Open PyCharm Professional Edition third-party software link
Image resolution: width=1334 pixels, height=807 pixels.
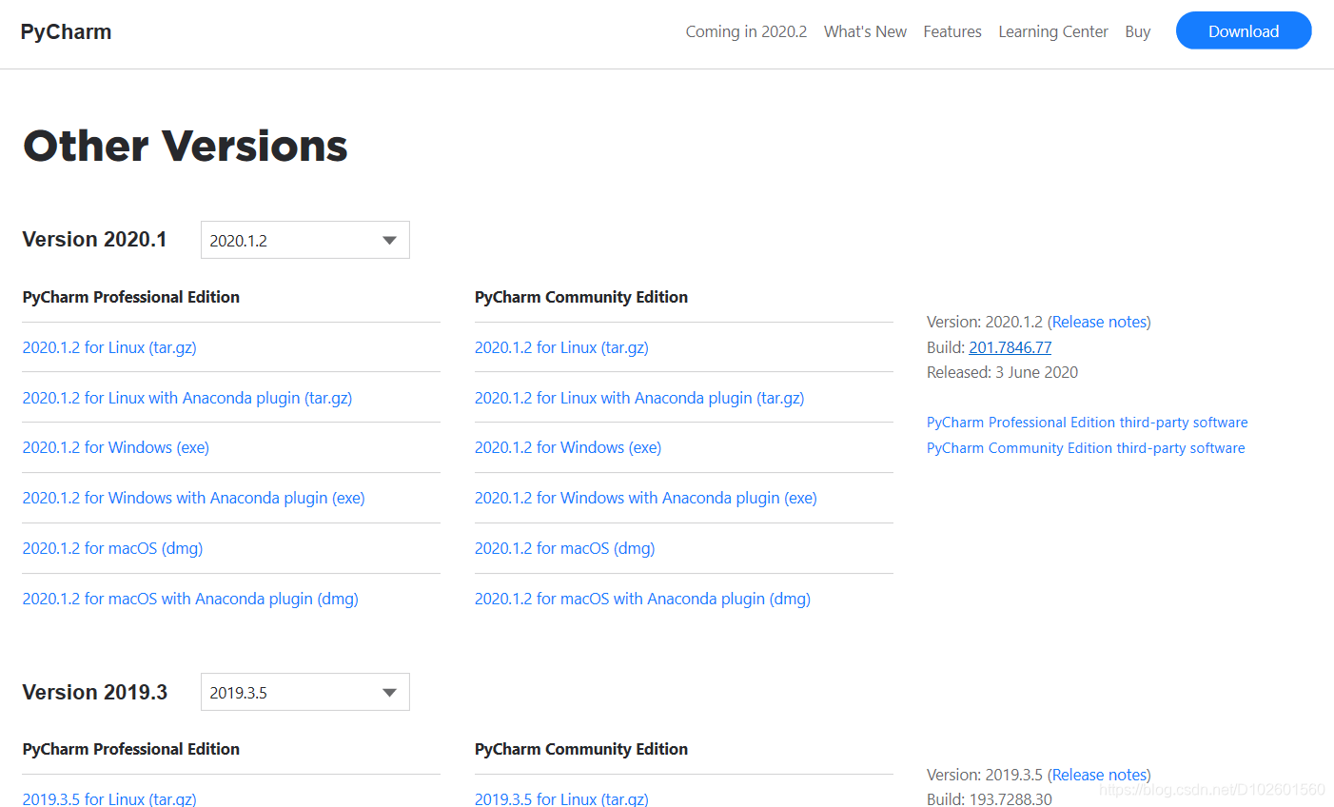click(x=1088, y=423)
